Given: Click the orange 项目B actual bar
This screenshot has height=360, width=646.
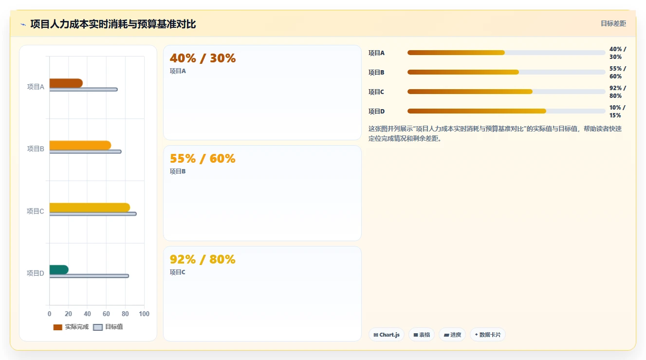Looking at the screenshot, I should coord(80,145).
